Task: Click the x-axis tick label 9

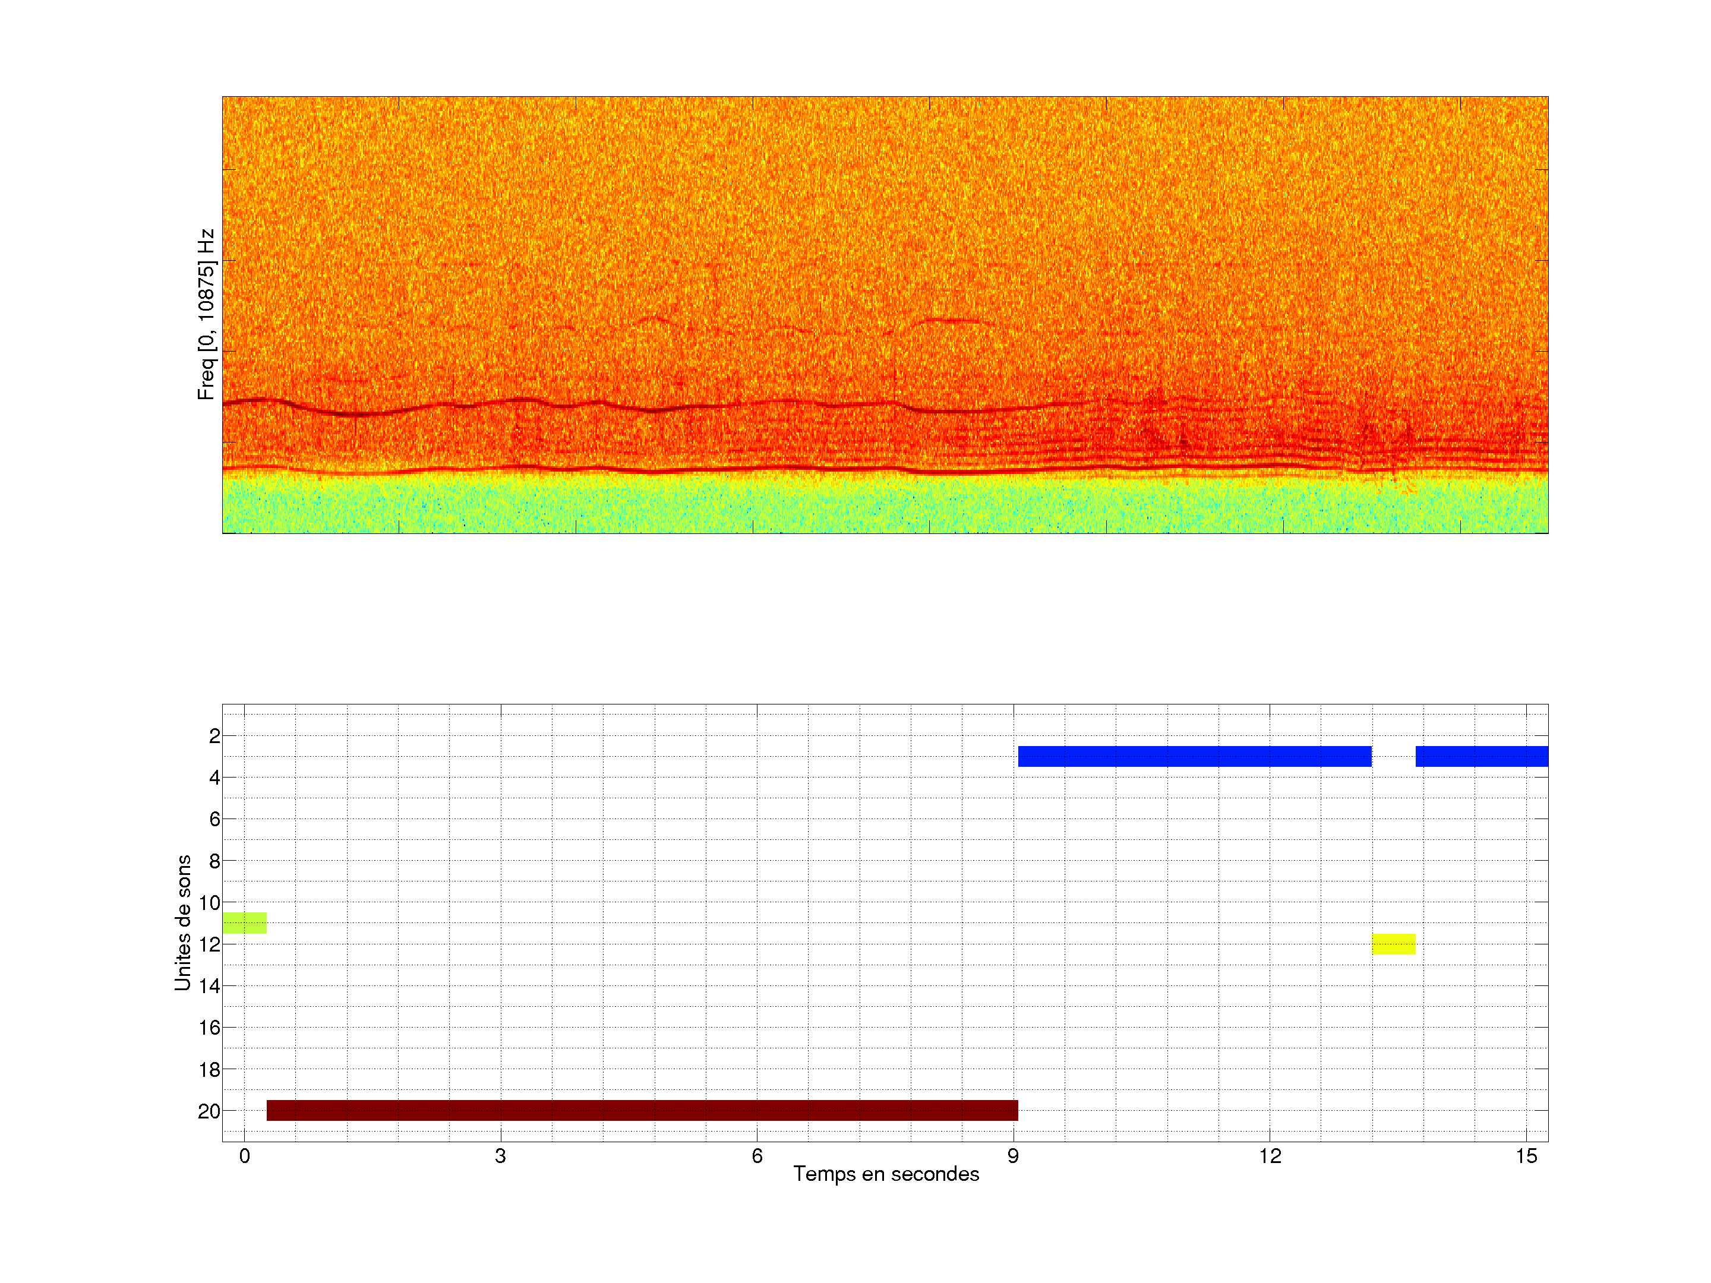Action: [x=1012, y=1156]
